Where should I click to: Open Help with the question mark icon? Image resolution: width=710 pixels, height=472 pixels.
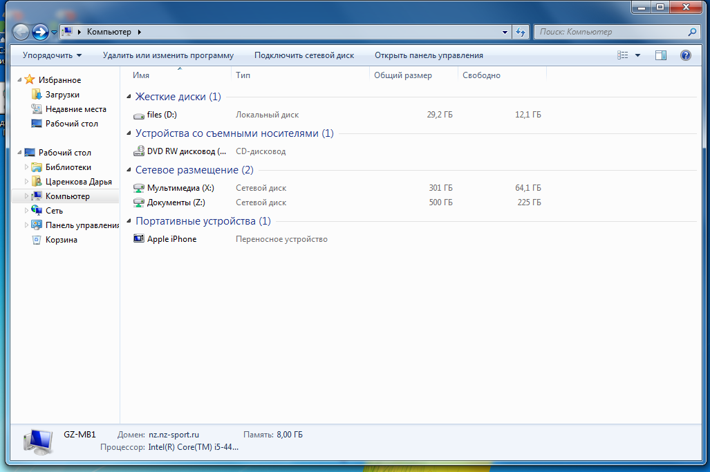click(x=686, y=55)
